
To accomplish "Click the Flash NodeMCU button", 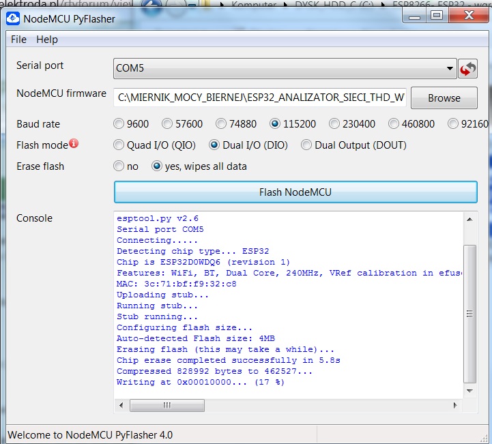I will point(295,192).
